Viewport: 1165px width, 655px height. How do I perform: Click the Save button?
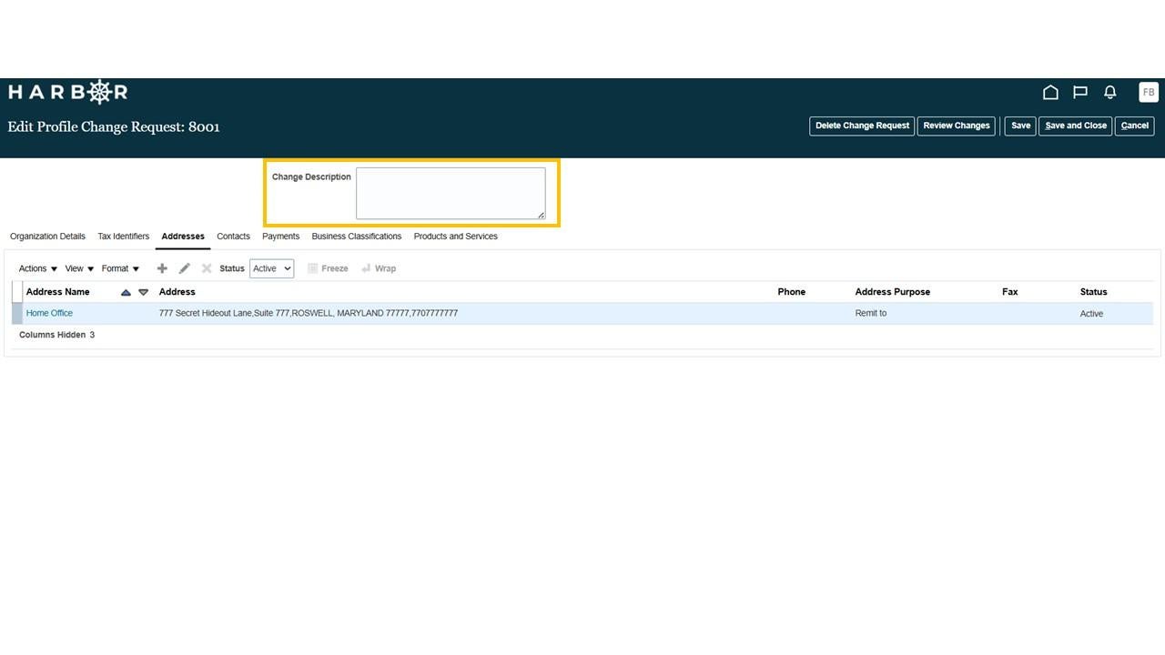coord(1020,126)
